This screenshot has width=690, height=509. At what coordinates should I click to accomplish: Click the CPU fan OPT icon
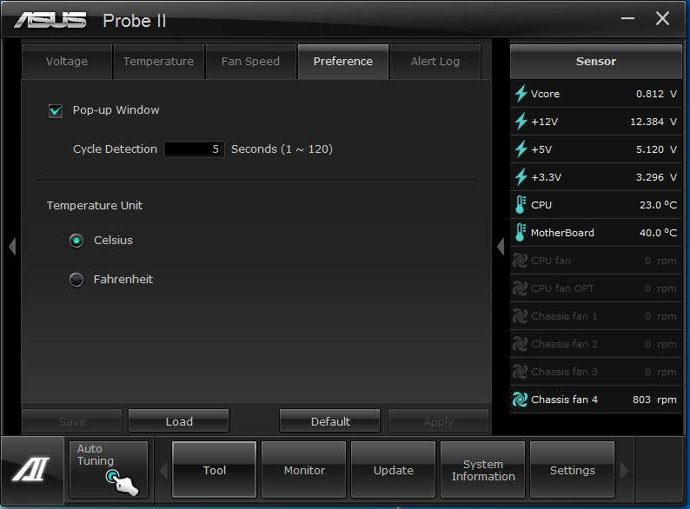click(x=520, y=288)
